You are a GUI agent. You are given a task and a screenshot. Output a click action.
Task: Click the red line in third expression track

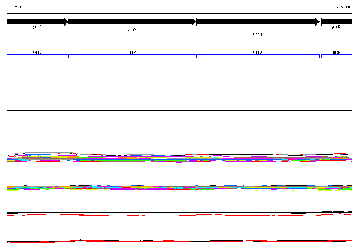pyautogui.click(x=179, y=215)
